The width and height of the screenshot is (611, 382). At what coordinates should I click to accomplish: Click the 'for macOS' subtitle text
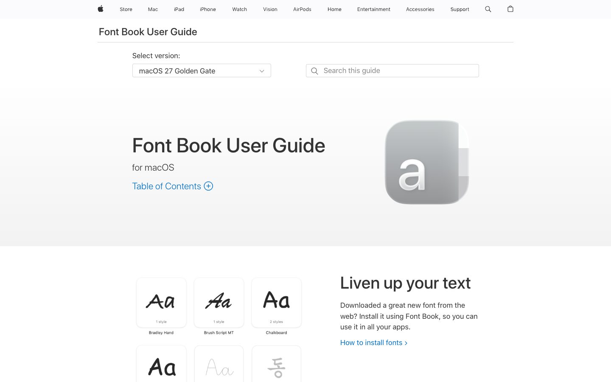click(x=153, y=167)
